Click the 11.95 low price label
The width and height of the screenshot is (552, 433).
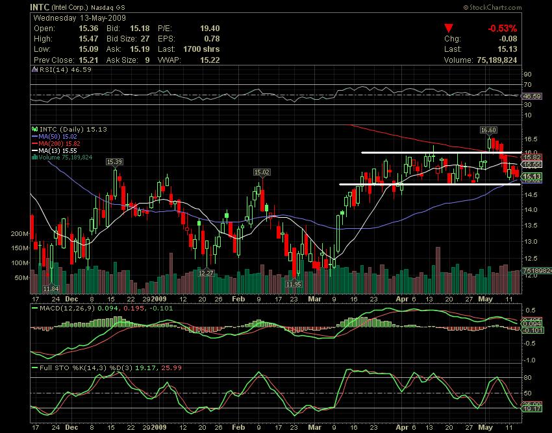coord(294,284)
